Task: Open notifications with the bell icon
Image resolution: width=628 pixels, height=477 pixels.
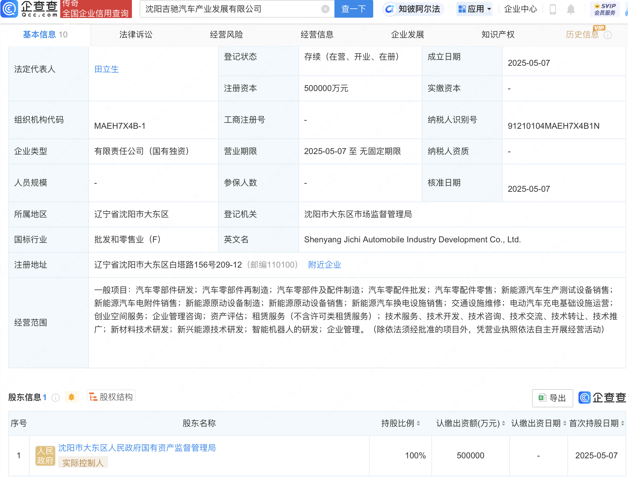Action: pos(571,9)
